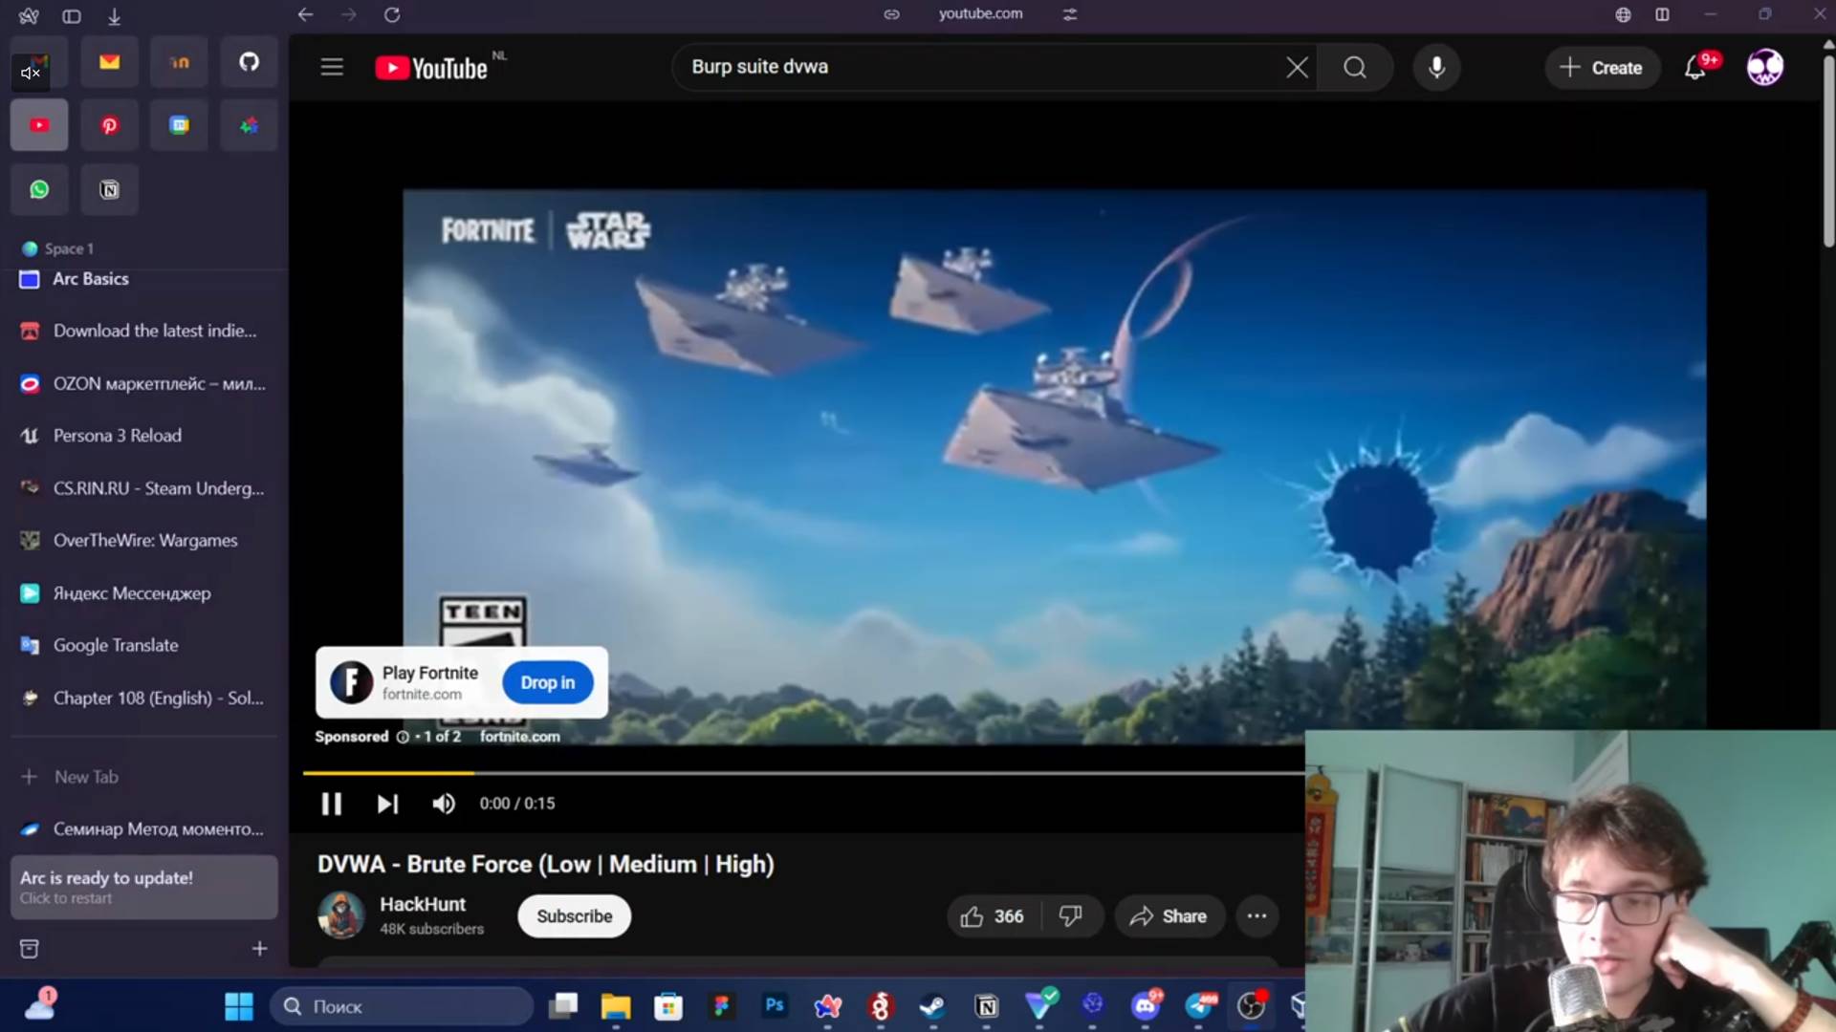The width and height of the screenshot is (1836, 1032).
Task: Toggle the Arc sidebar visibility
Action: [x=72, y=15]
